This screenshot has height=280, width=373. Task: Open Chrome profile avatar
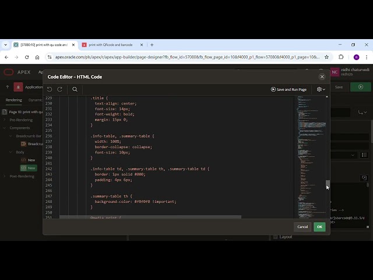356,57
